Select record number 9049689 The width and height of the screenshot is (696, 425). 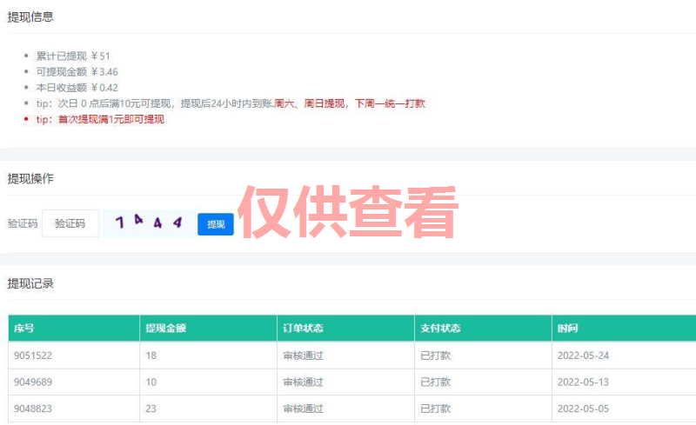(35, 382)
